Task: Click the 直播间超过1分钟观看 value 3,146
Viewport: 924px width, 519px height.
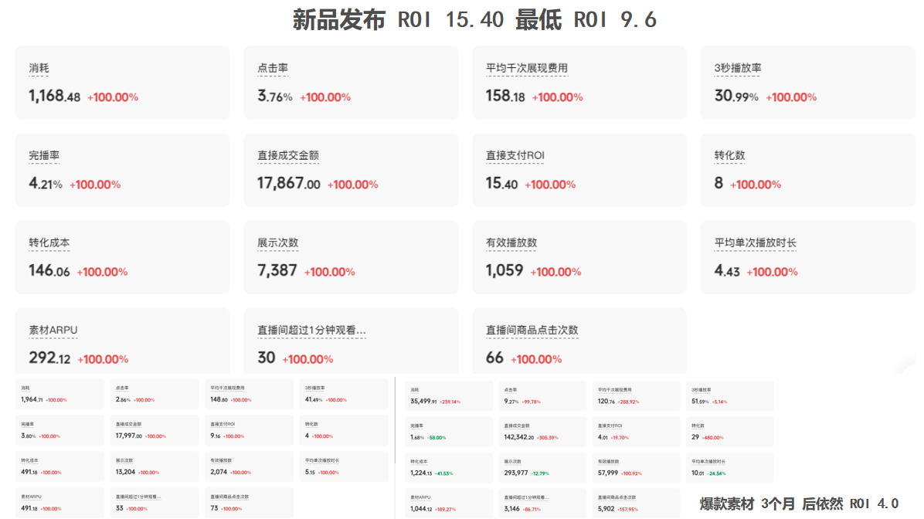Action: tap(512, 508)
